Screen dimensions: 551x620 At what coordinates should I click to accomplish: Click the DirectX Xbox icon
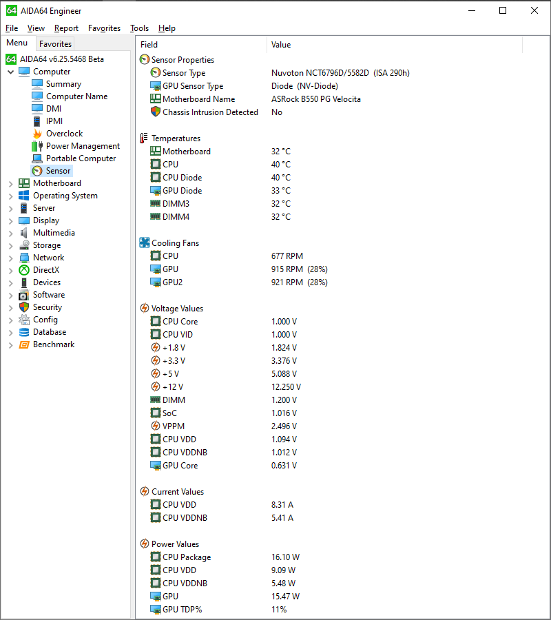24,270
